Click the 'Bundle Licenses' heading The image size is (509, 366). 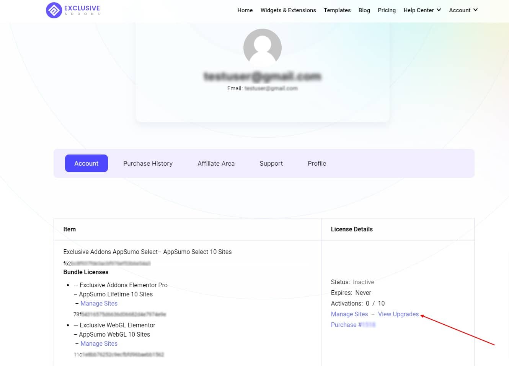coord(86,272)
